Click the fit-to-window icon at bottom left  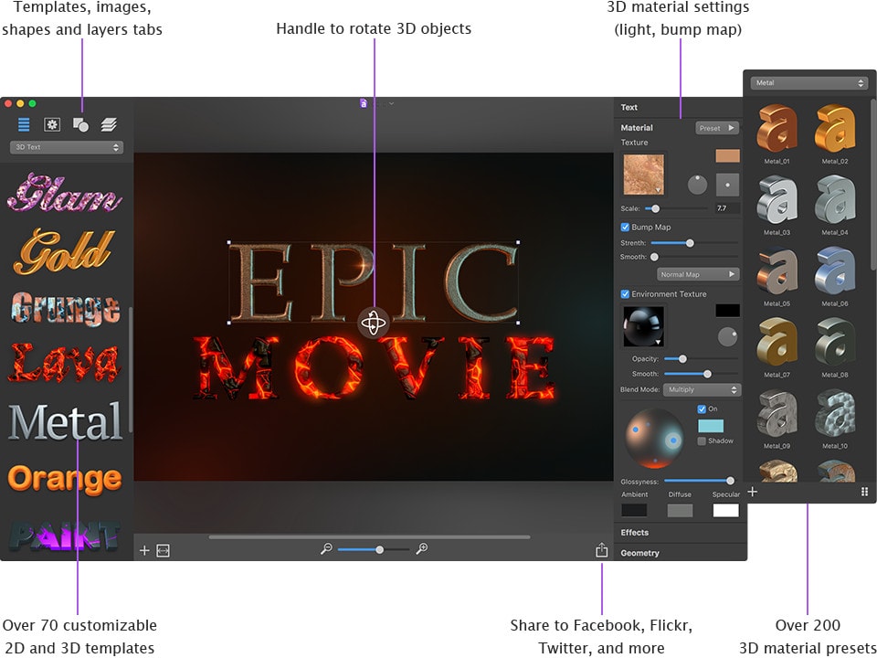click(x=163, y=550)
